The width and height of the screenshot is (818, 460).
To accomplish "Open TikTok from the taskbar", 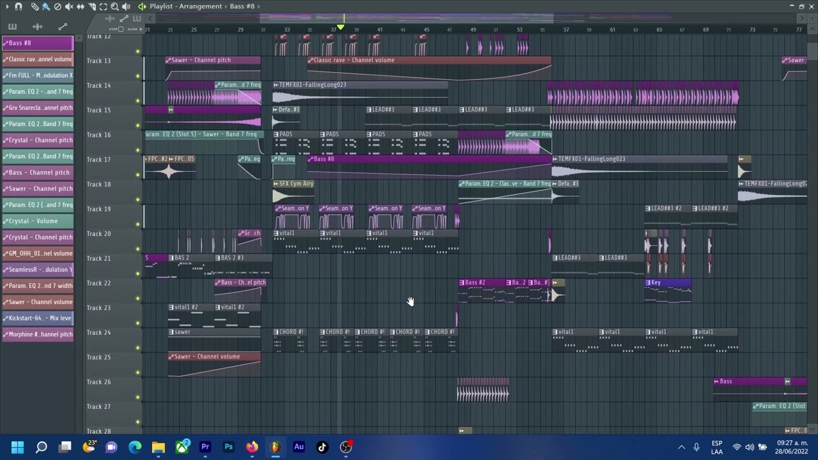I will click(322, 447).
